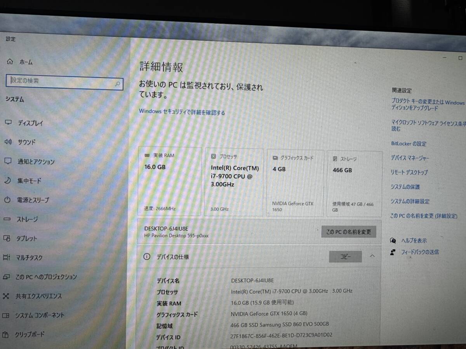The image size is (466, 349).
Task: Click the 実装 RAM 16.0 GB card
Action: tap(170, 181)
